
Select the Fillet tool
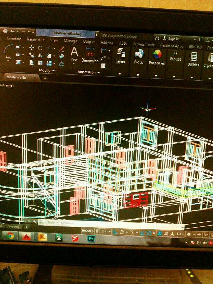point(49,56)
